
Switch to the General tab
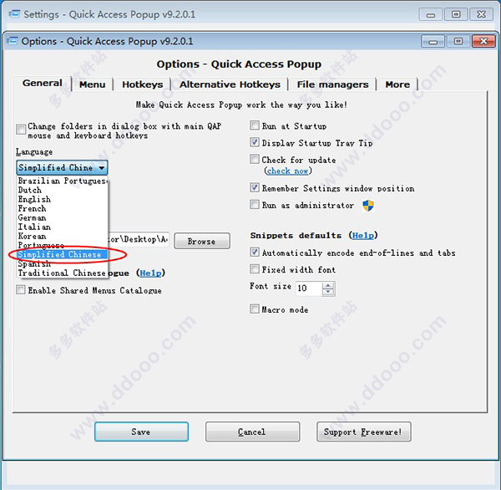pos(43,84)
